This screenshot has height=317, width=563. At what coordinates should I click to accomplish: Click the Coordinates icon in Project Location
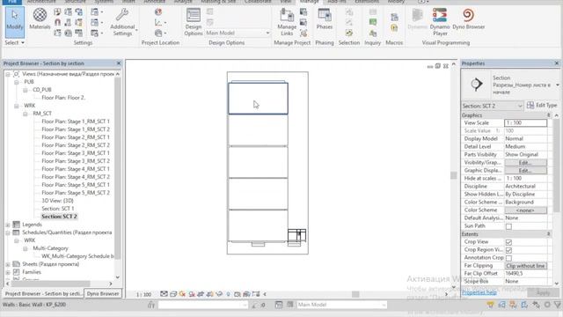[158, 22]
